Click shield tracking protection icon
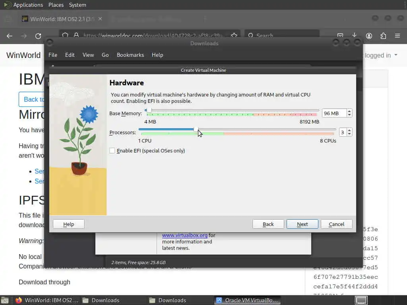 tap(65, 35)
